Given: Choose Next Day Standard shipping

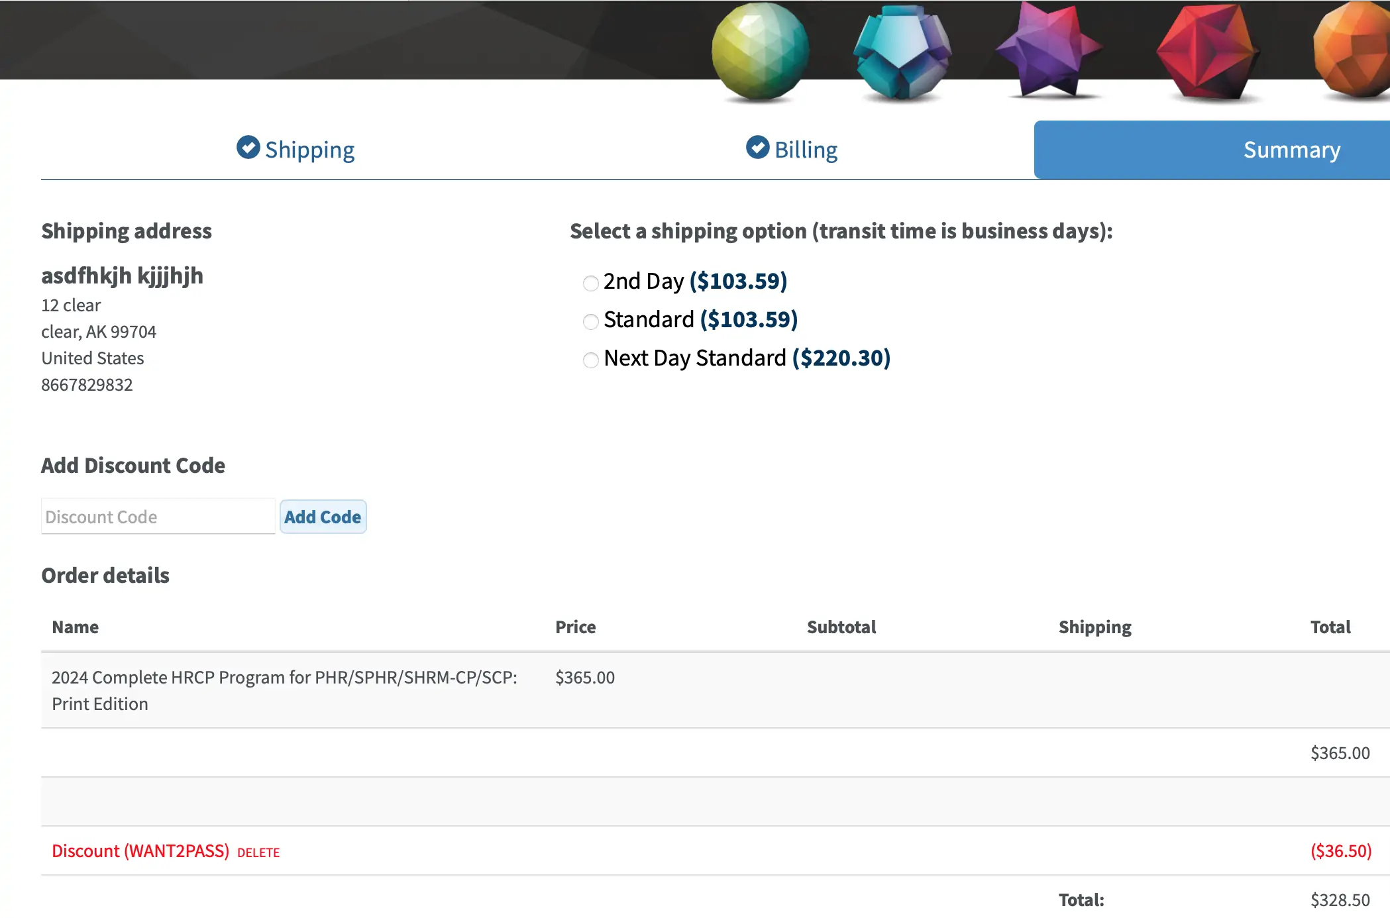Looking at the screenshot, I should (x=590, y=360).
